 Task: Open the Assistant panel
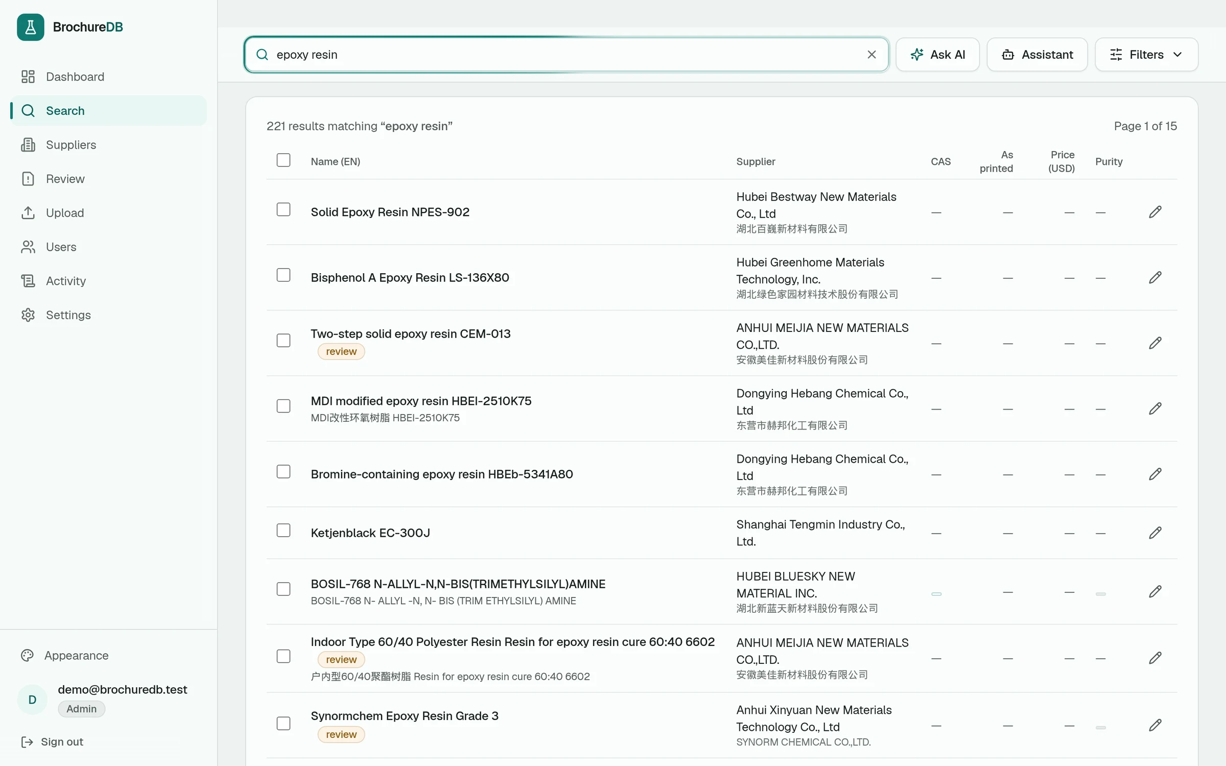click(1037, 55)
